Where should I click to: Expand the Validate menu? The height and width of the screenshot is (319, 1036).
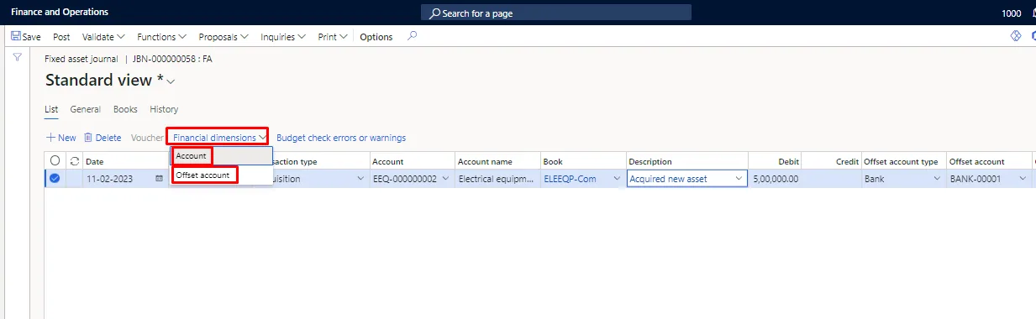[x=103, y=37]
